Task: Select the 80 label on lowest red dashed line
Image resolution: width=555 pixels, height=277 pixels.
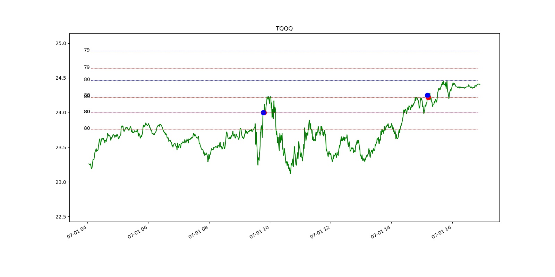Action: pyautogui.click(x=87, y=128)
